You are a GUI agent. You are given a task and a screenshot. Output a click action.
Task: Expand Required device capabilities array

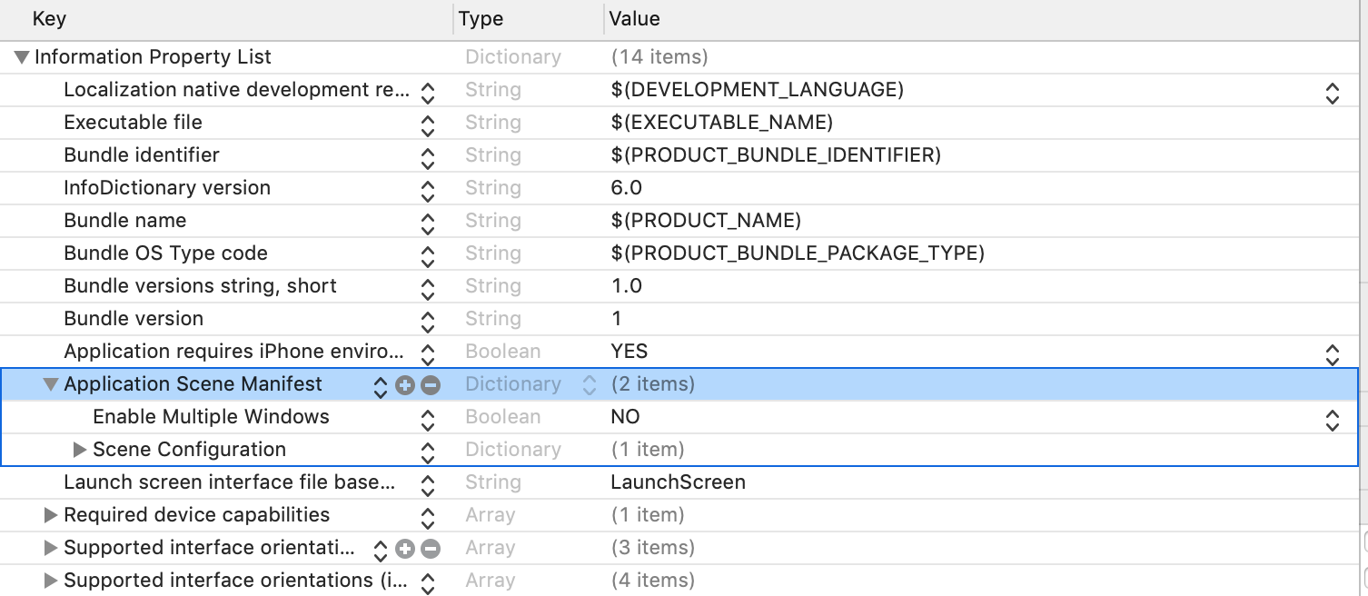point(51,515)
